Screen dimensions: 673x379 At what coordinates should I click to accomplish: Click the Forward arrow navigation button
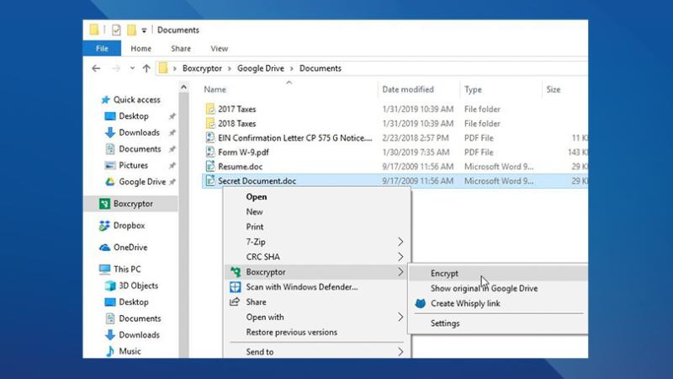[x=116, y=68]
